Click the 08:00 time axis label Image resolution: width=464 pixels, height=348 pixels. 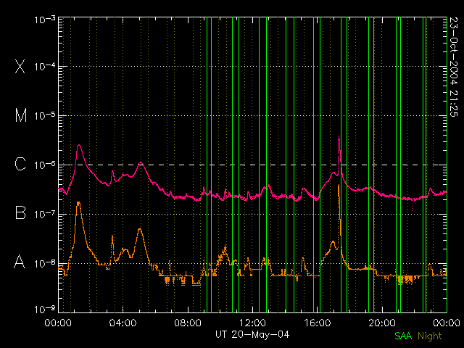pos(188,323)
